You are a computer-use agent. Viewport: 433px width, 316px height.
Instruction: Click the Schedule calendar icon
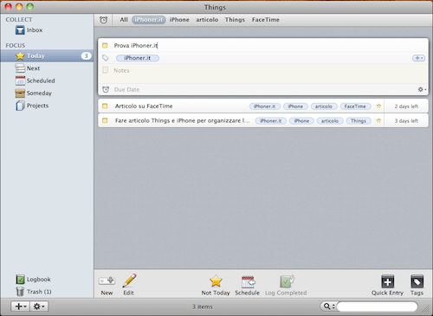point(248,281)
